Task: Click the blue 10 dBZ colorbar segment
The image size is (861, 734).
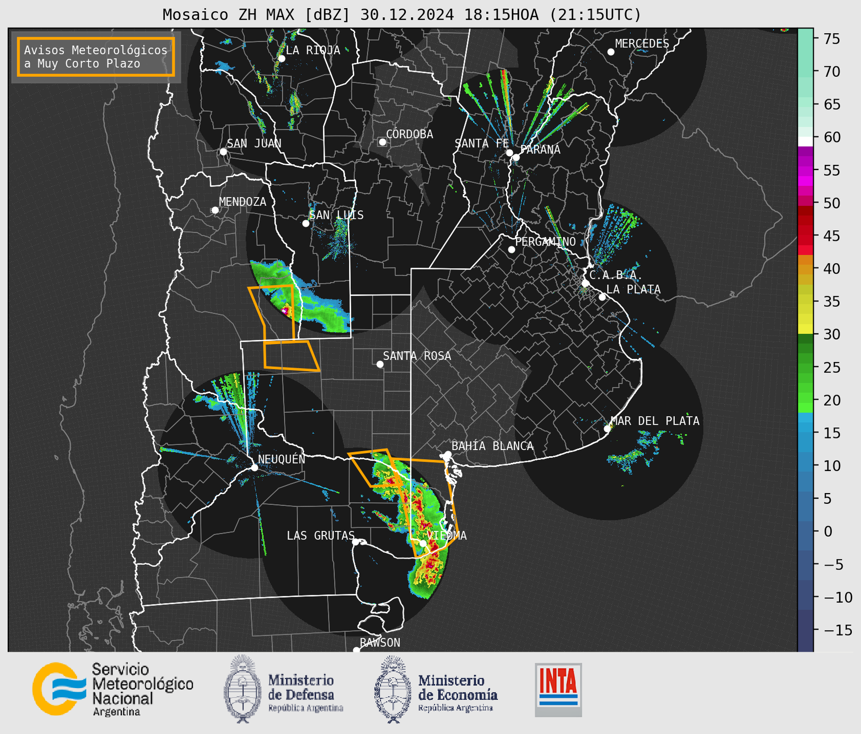Action: [805, 466]
